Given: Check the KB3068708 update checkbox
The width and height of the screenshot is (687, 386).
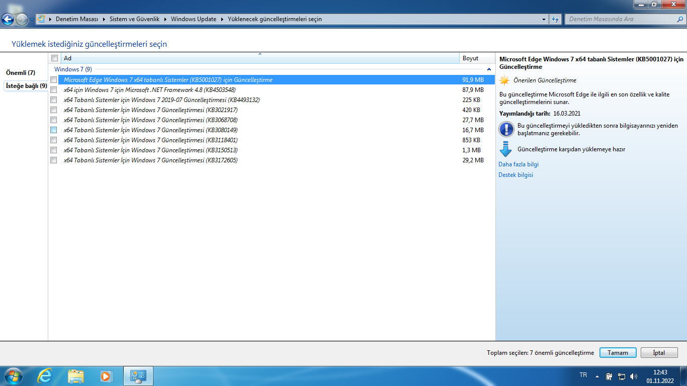Looking at the screenshot, I should pos(53,120).
